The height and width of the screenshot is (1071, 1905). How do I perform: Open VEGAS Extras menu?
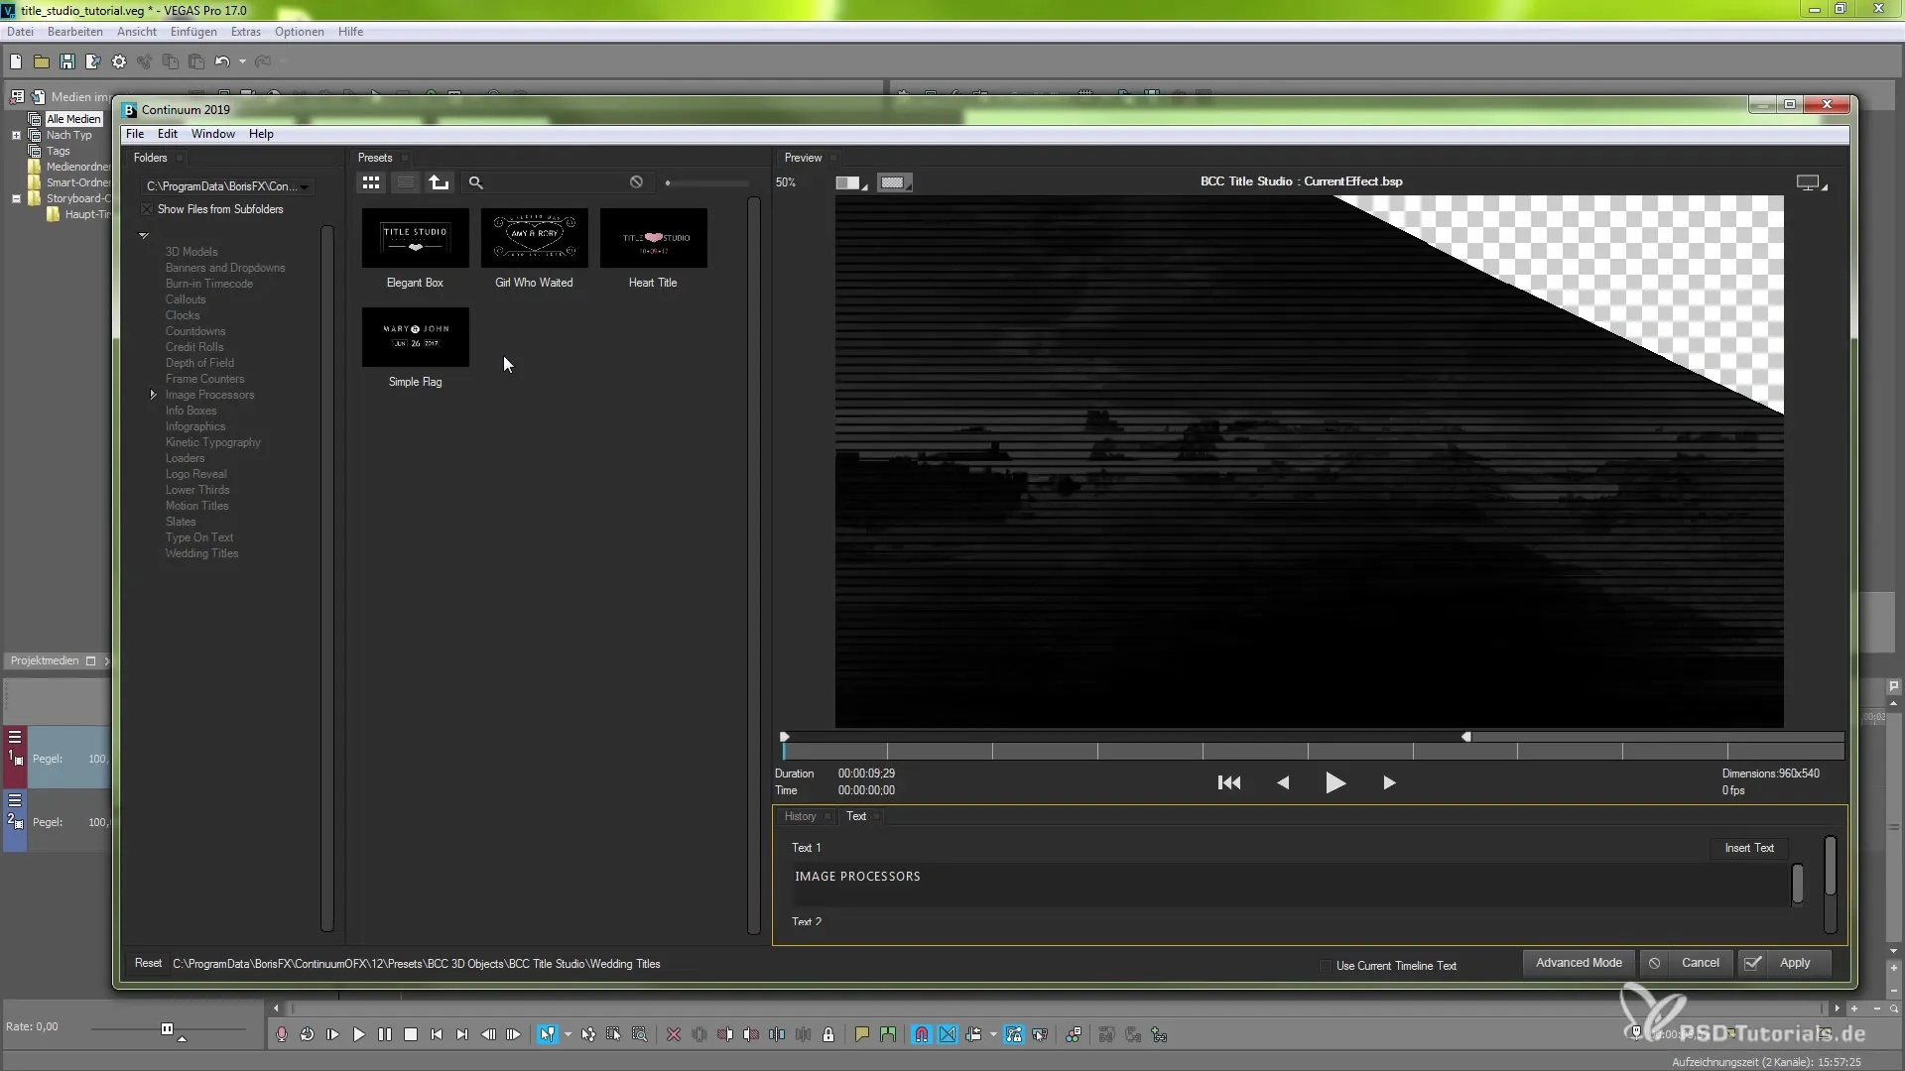coord(246,32)
